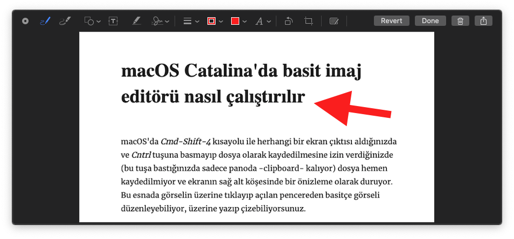Open the Border Color swatch picker

[215, 22]
